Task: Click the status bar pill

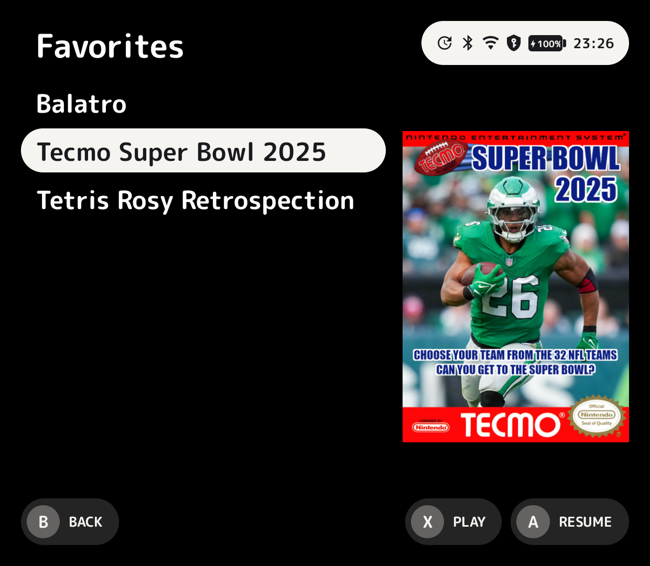Action: [525, 43]
